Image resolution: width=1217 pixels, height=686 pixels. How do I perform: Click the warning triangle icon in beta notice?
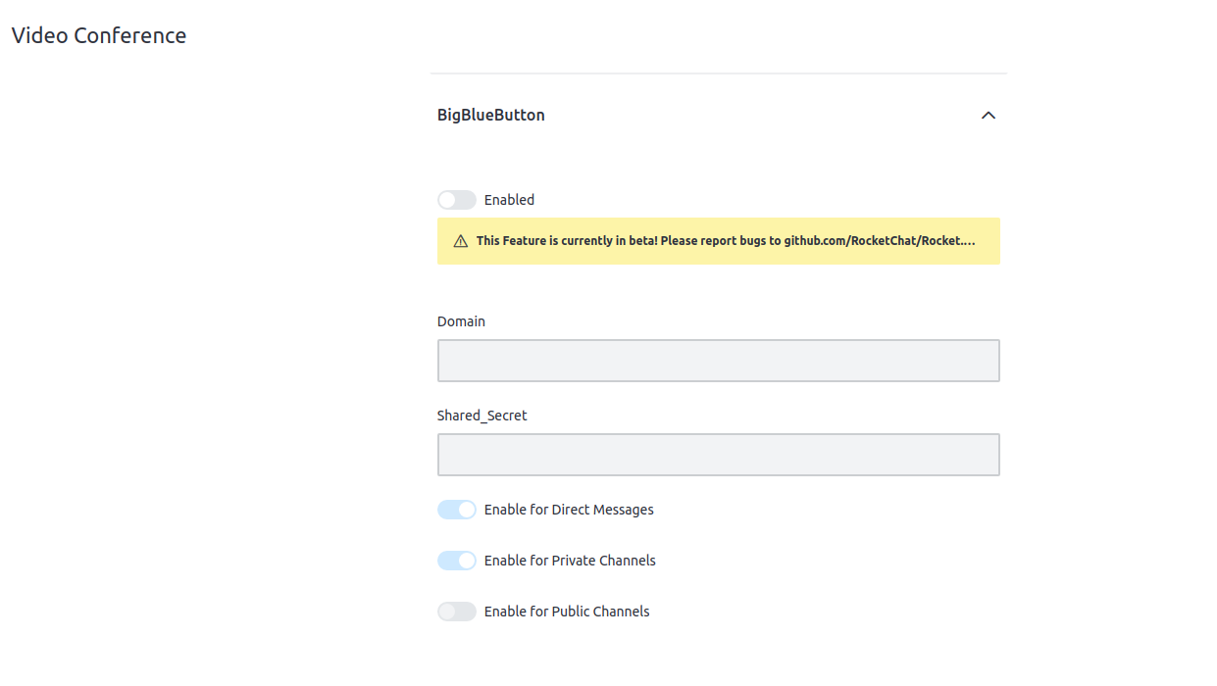point(461,241)
